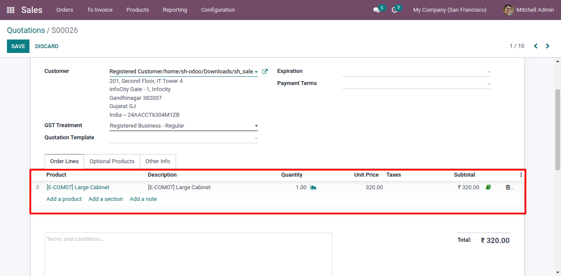Open the Mitchell Admin user menu
Screen dimensions: 561x276
point(528,10)
